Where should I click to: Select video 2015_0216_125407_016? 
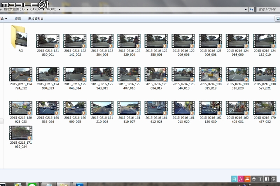tap(129, 79)
